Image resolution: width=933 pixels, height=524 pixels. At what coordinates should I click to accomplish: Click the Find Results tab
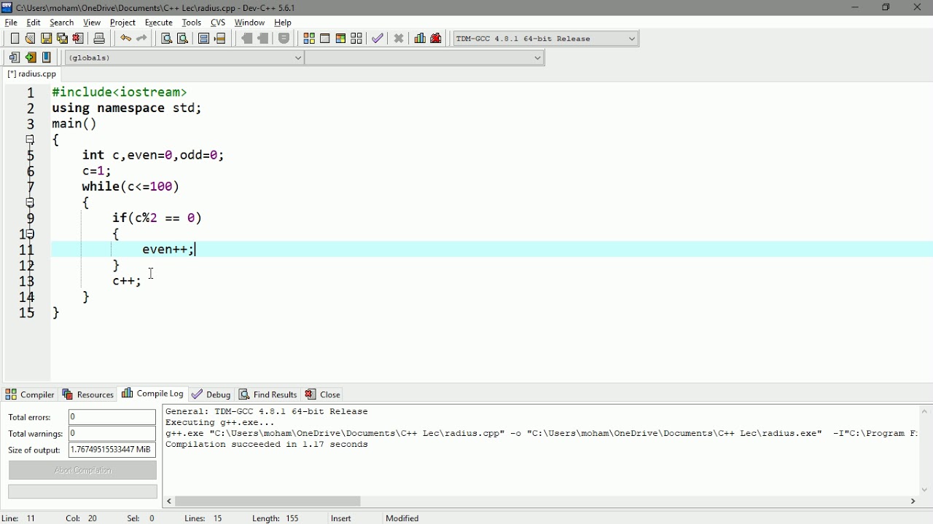268,394
